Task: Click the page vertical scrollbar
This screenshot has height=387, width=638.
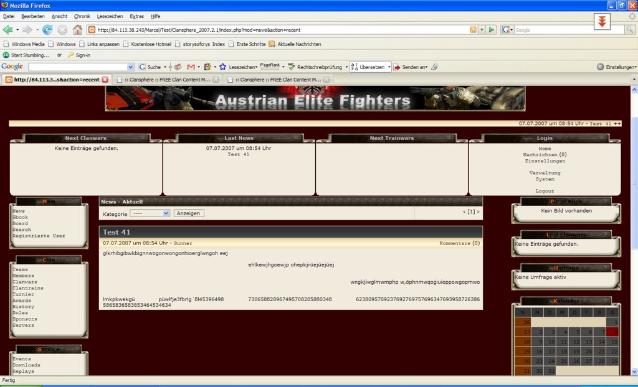Action: click(x=634, y=230)
